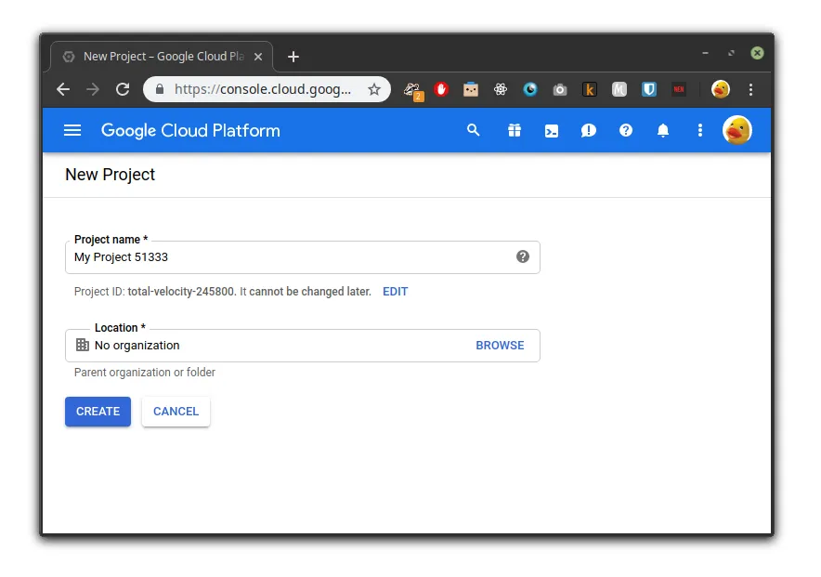821x577 pixels.
Task: View free trial offers via the gift icon
Action: 515,130
